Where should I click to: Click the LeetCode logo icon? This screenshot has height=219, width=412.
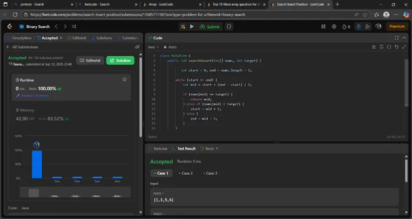coord(10,26)
